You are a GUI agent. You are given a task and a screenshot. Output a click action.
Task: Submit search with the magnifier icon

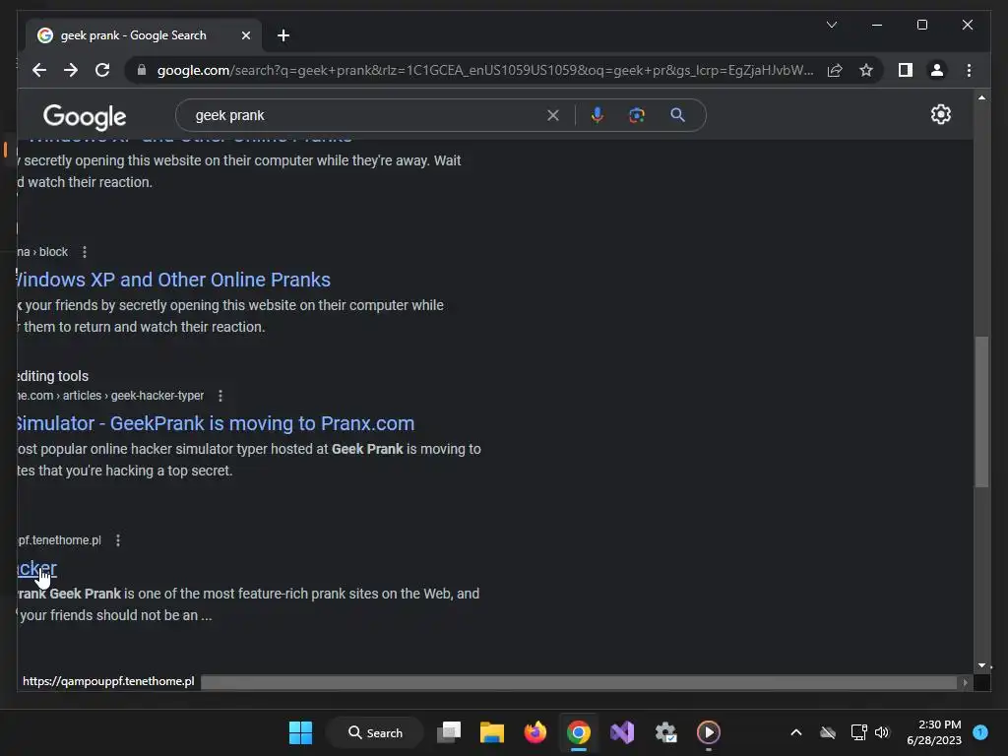[x=677, y=115]
